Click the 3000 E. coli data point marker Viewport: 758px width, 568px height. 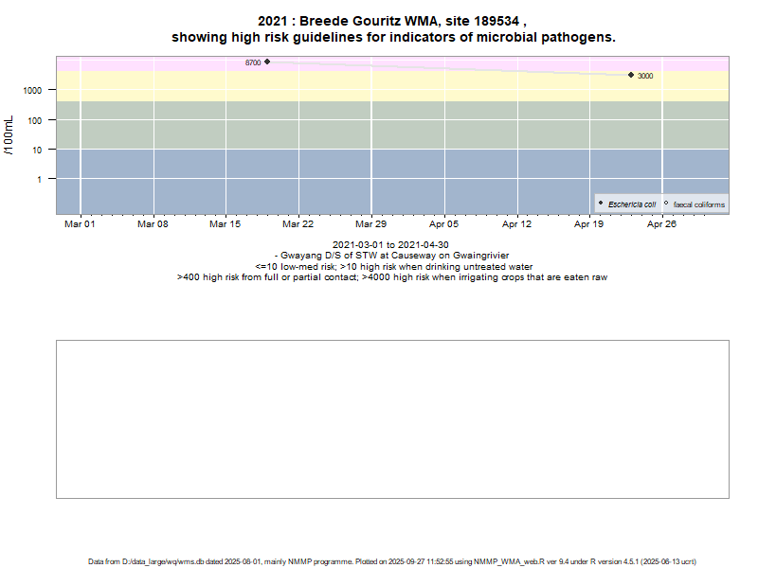631,75
